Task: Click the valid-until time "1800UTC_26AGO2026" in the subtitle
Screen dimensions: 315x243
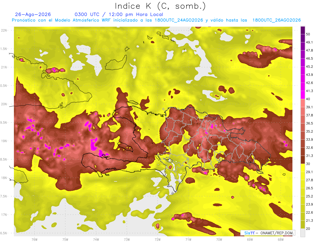Action: (276, 20)
